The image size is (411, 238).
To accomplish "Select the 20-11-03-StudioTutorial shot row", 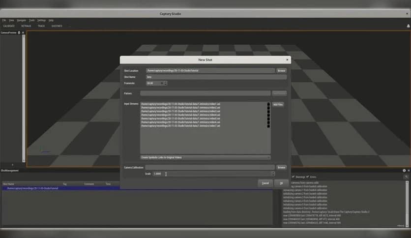I will click(x=137, y=188).
